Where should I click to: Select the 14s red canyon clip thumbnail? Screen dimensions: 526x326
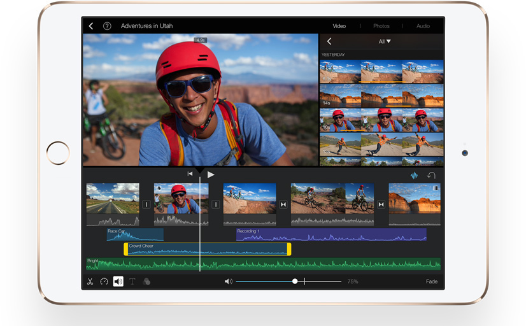381,96
